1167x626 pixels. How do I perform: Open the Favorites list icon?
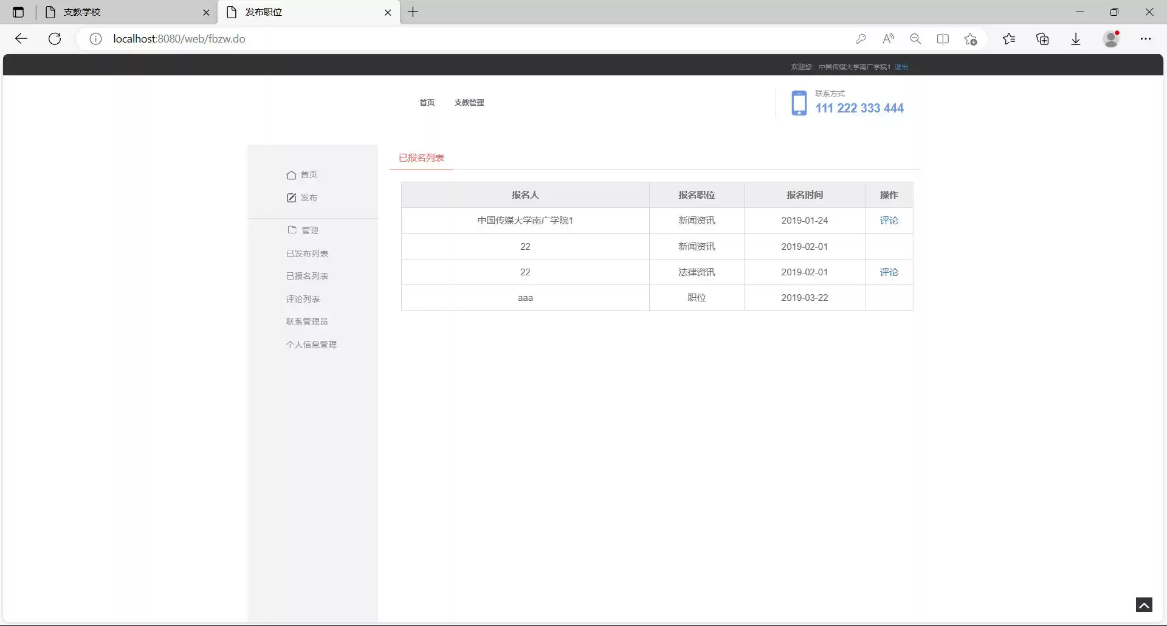[x=1009, y=39]
